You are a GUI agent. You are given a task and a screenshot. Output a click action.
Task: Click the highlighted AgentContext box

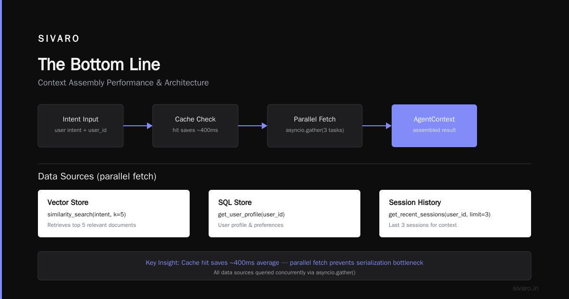point(434,126)
